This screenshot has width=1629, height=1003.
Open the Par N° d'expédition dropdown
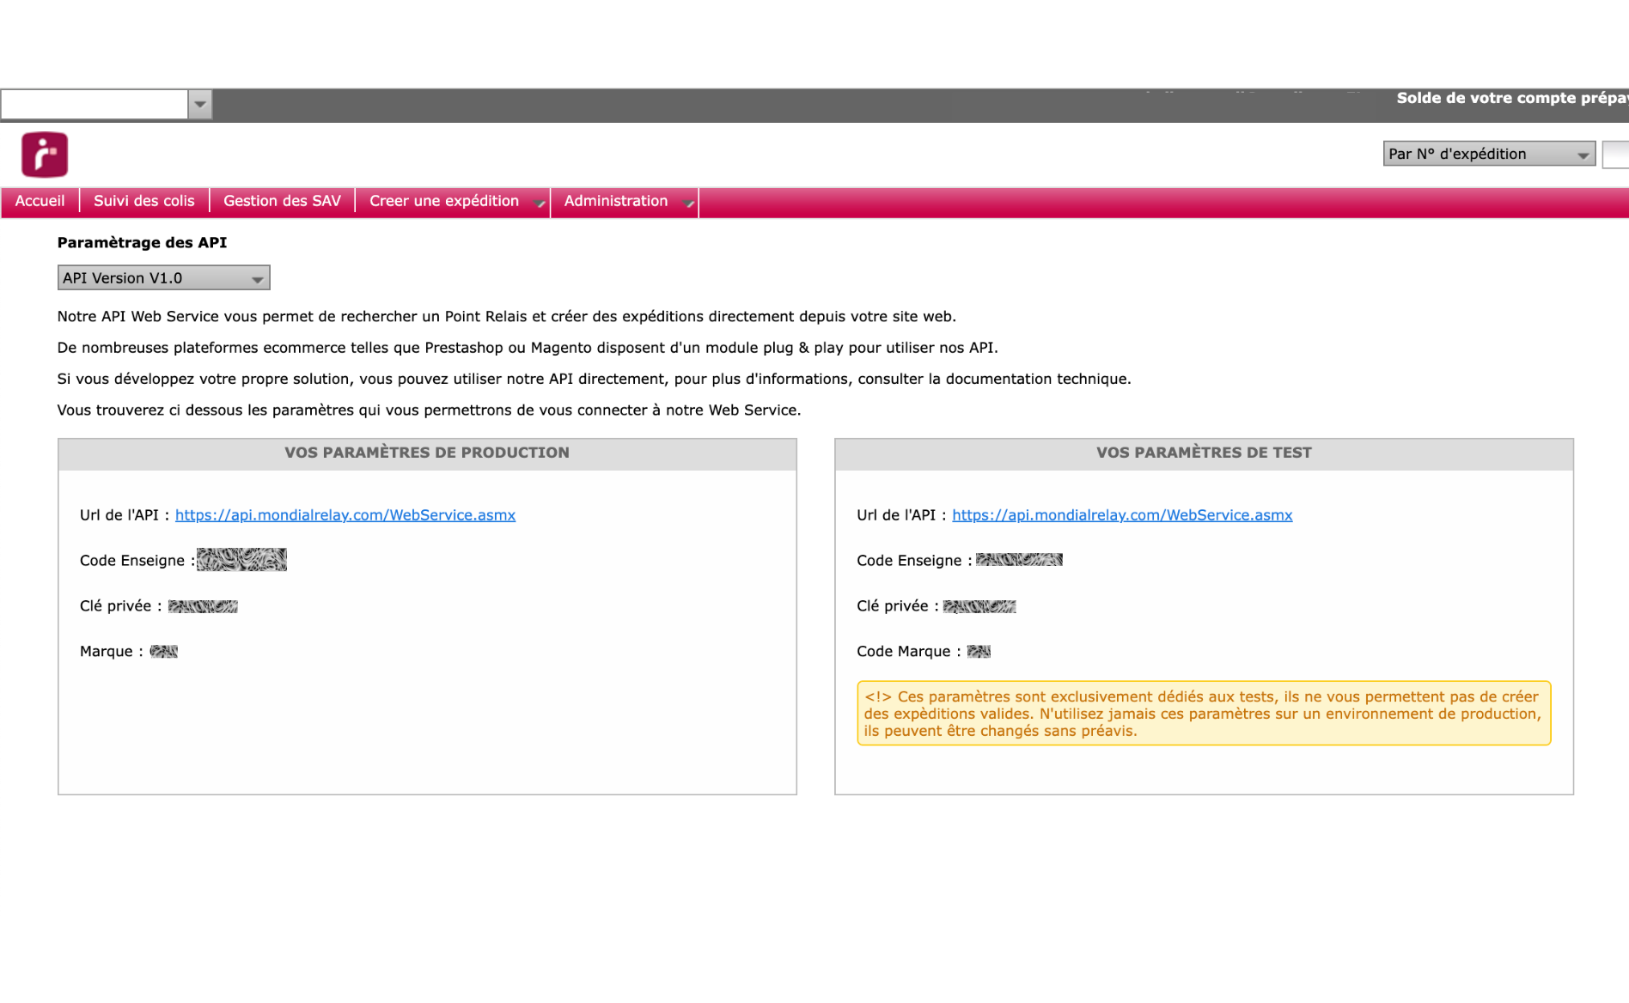tap(1488, 154)
